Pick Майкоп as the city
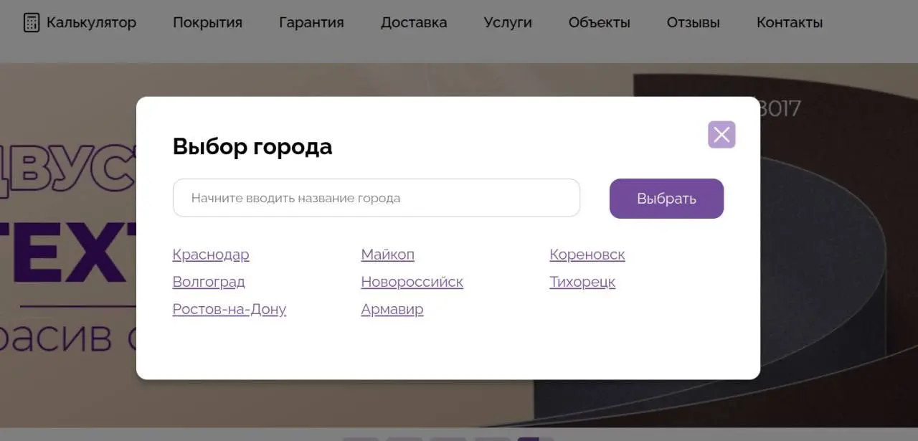This screenshot has width=918, height=441. [x=388, y=255]
